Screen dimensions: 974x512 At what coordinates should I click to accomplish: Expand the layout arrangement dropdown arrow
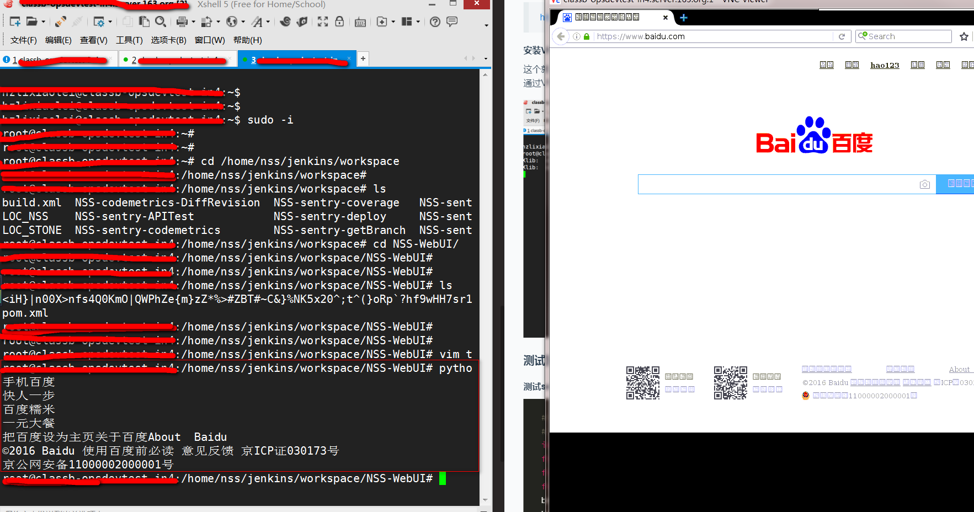point(418,22)
